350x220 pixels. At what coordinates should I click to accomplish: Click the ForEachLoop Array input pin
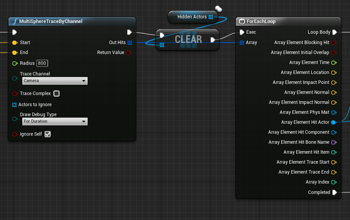coord(242,43)
